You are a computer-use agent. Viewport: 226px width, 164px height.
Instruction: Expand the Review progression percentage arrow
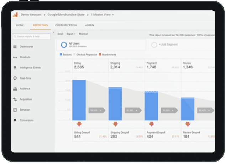coord(206,111)
